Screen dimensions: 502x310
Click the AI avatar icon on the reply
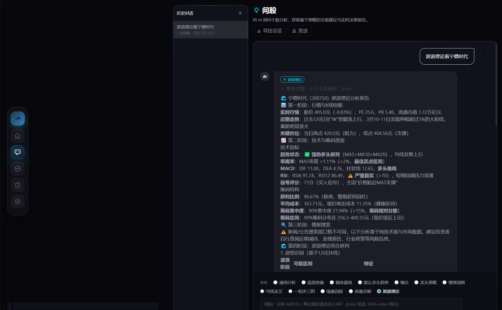pos(265,76)
